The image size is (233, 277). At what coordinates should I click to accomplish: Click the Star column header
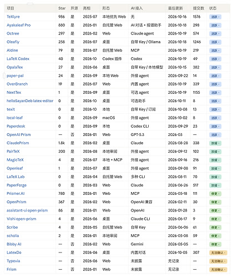tap(62, 8)
